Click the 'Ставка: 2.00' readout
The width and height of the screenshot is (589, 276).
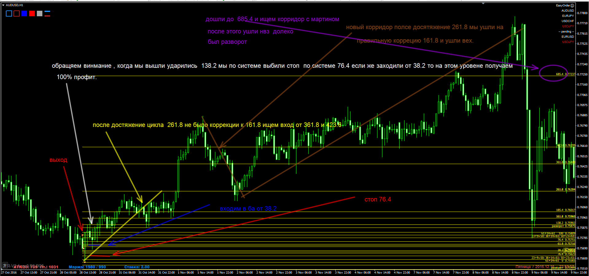tap(137, 267)
